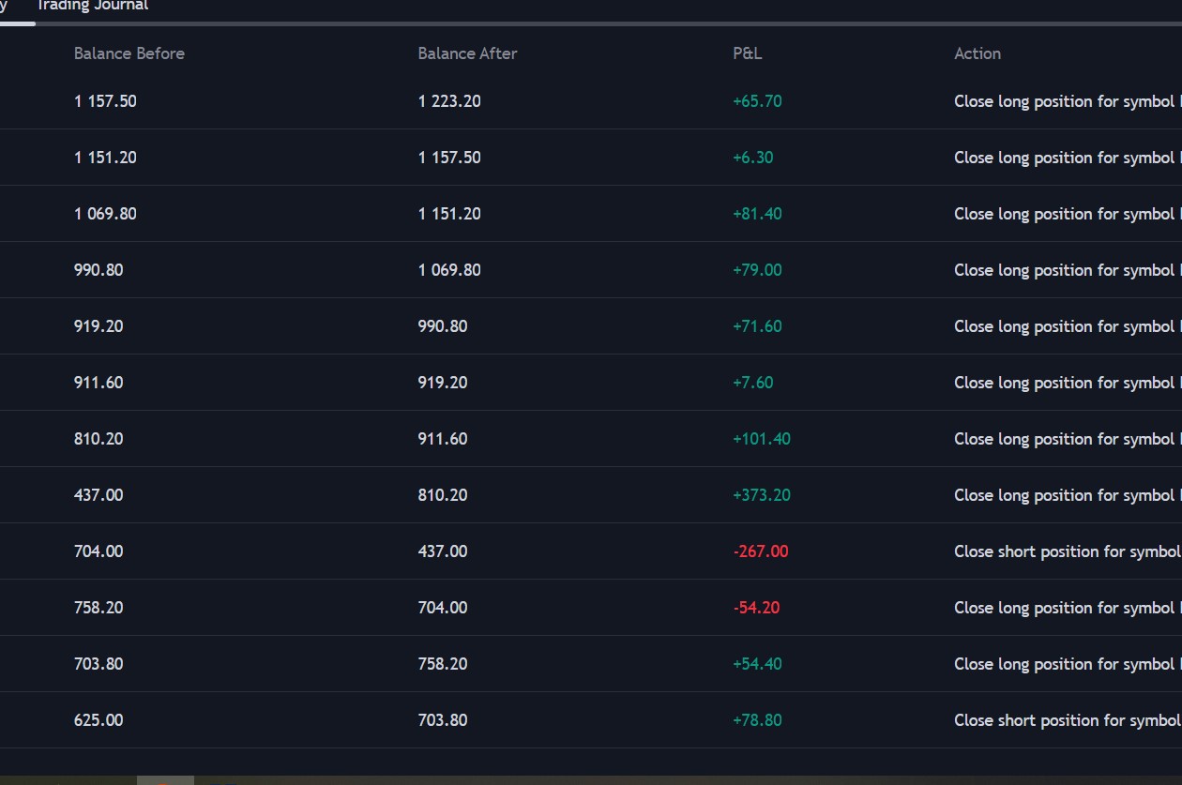Select the +7.60 profit entry
Image resolution: width=1182 pixels, height=785 pixels.
pyautogui.click(x=753, y=383)
